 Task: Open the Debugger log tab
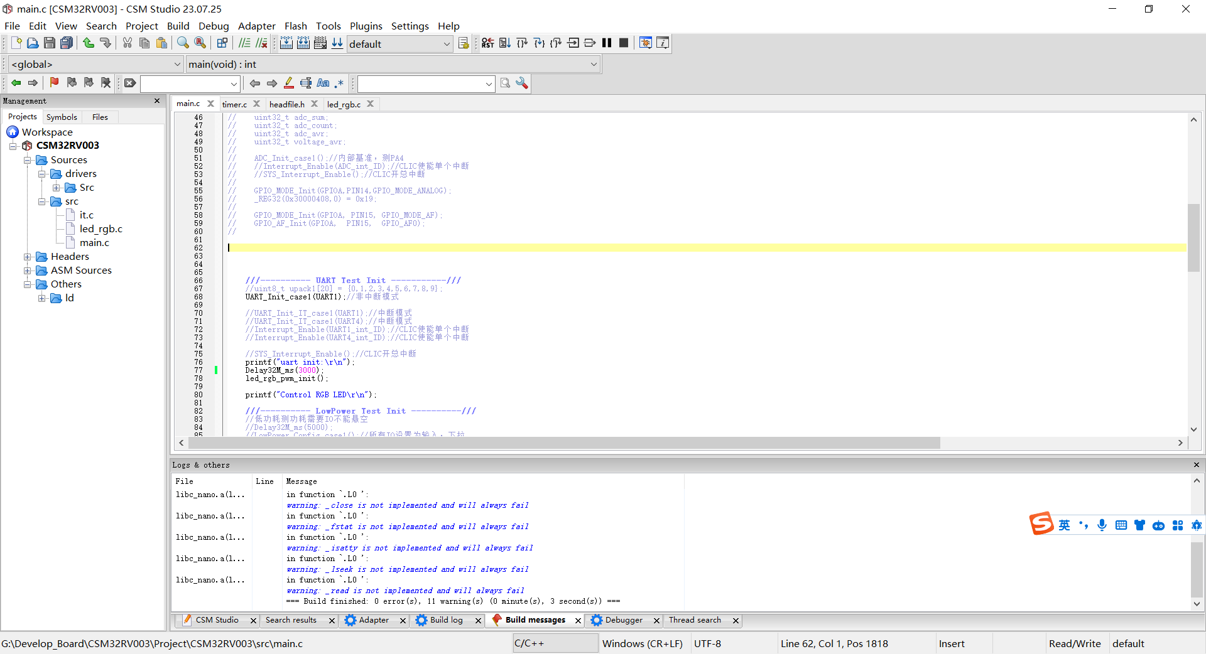(624, 620)
